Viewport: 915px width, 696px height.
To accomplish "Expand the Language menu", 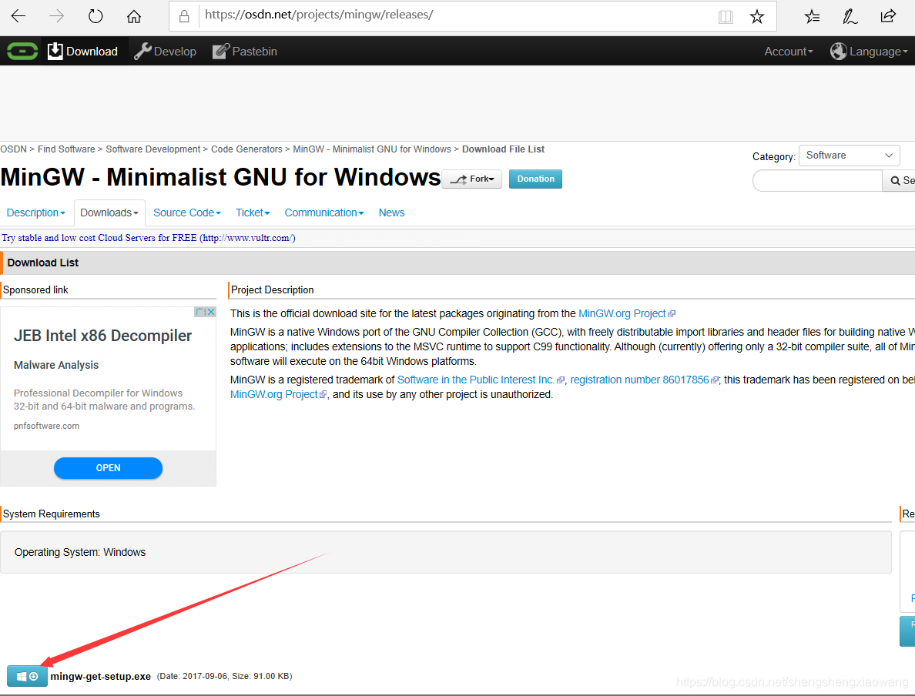I will [x=869, y=52].
